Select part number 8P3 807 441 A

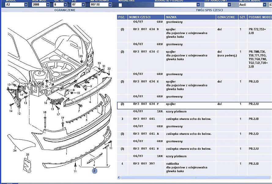pos(146,134)
